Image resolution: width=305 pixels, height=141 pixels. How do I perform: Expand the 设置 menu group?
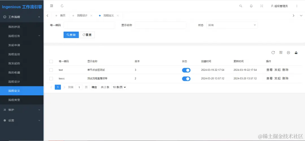[39, 120]
